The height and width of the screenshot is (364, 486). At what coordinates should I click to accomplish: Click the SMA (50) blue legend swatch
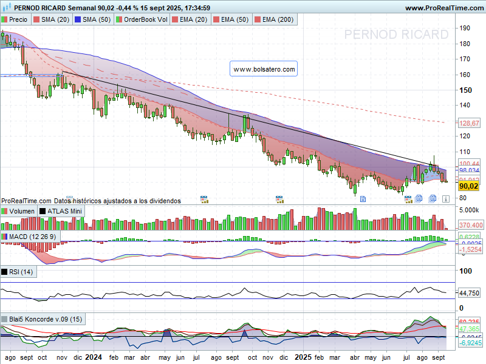click(x=78, y=19)
